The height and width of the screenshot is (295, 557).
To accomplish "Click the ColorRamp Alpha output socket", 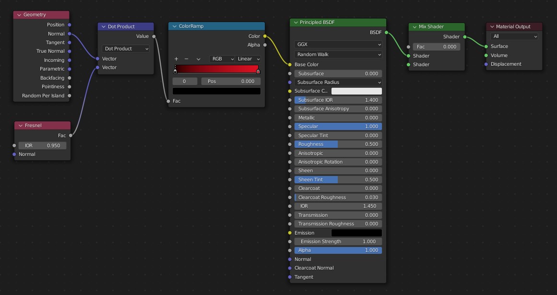I will click(x=265, y=45).
